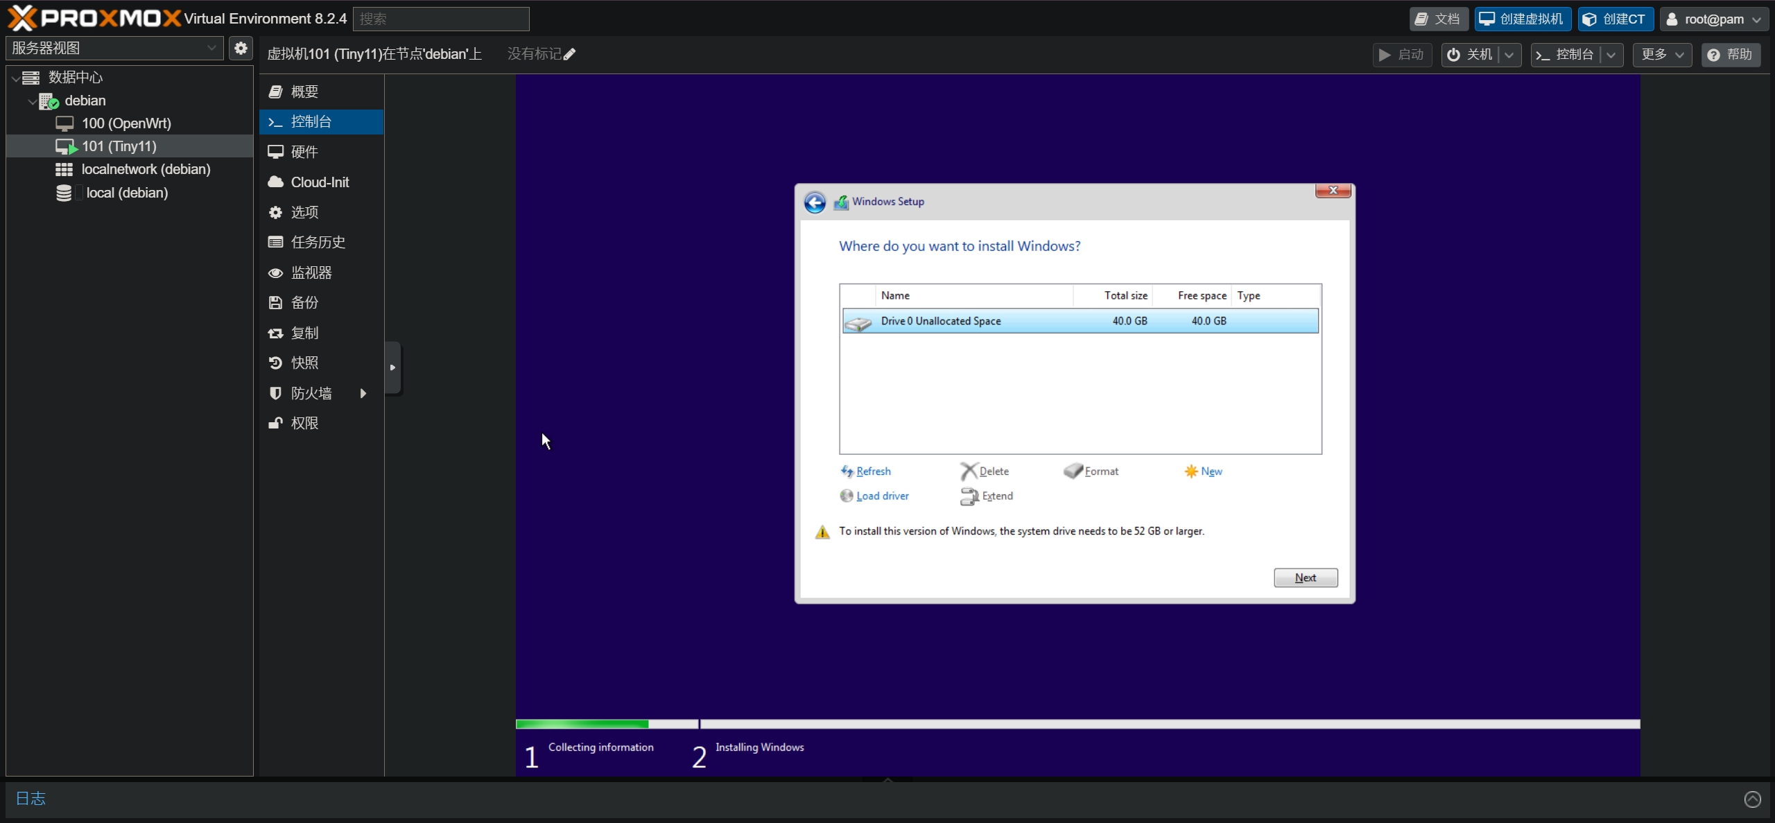Screen dimensions: 1775x823
Task: Open the 复制 replication tab
Action: [322, 333]
